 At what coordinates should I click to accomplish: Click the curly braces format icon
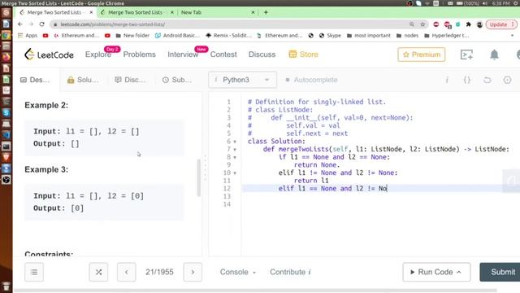467,80
